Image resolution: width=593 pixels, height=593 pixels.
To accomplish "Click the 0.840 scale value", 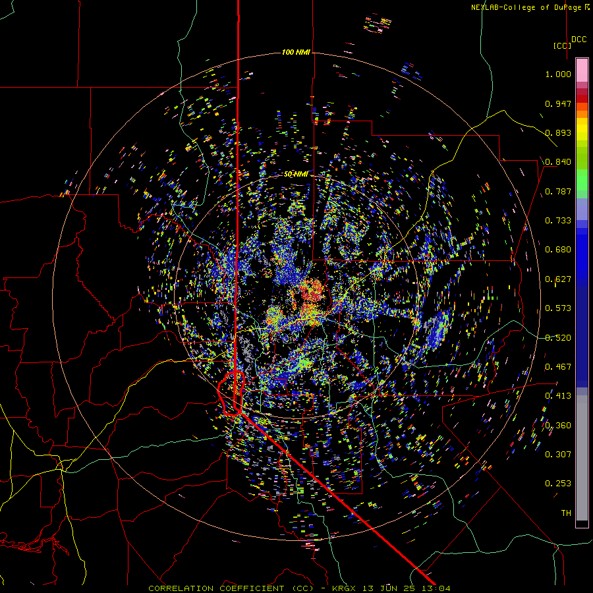I will point(558,162).
